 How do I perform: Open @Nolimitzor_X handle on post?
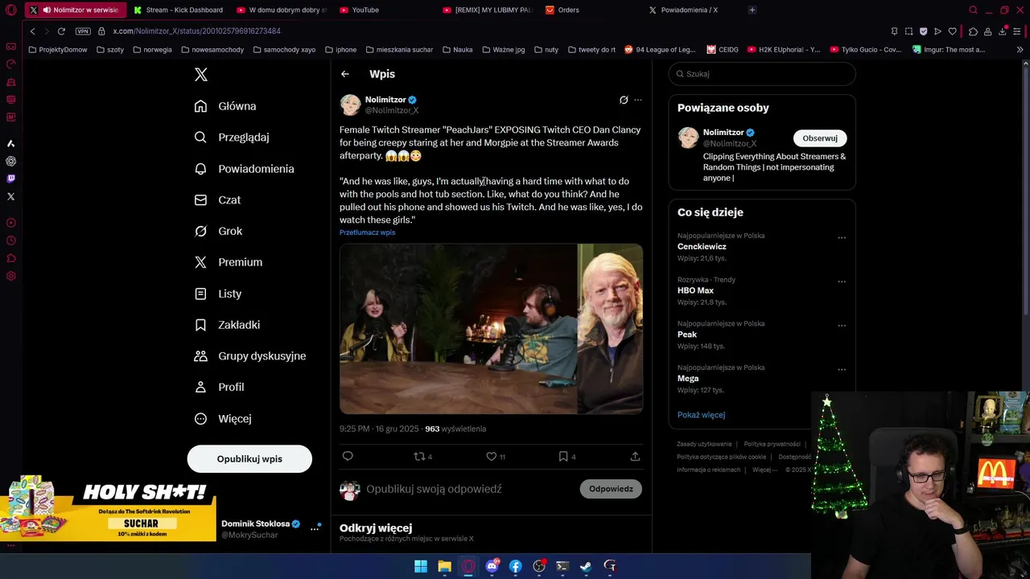[x=392, y=111]
